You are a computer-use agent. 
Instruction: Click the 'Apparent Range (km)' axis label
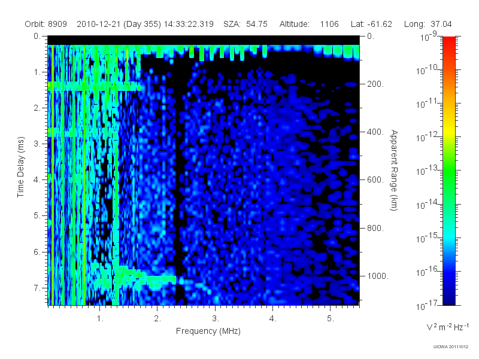point(394,170)
